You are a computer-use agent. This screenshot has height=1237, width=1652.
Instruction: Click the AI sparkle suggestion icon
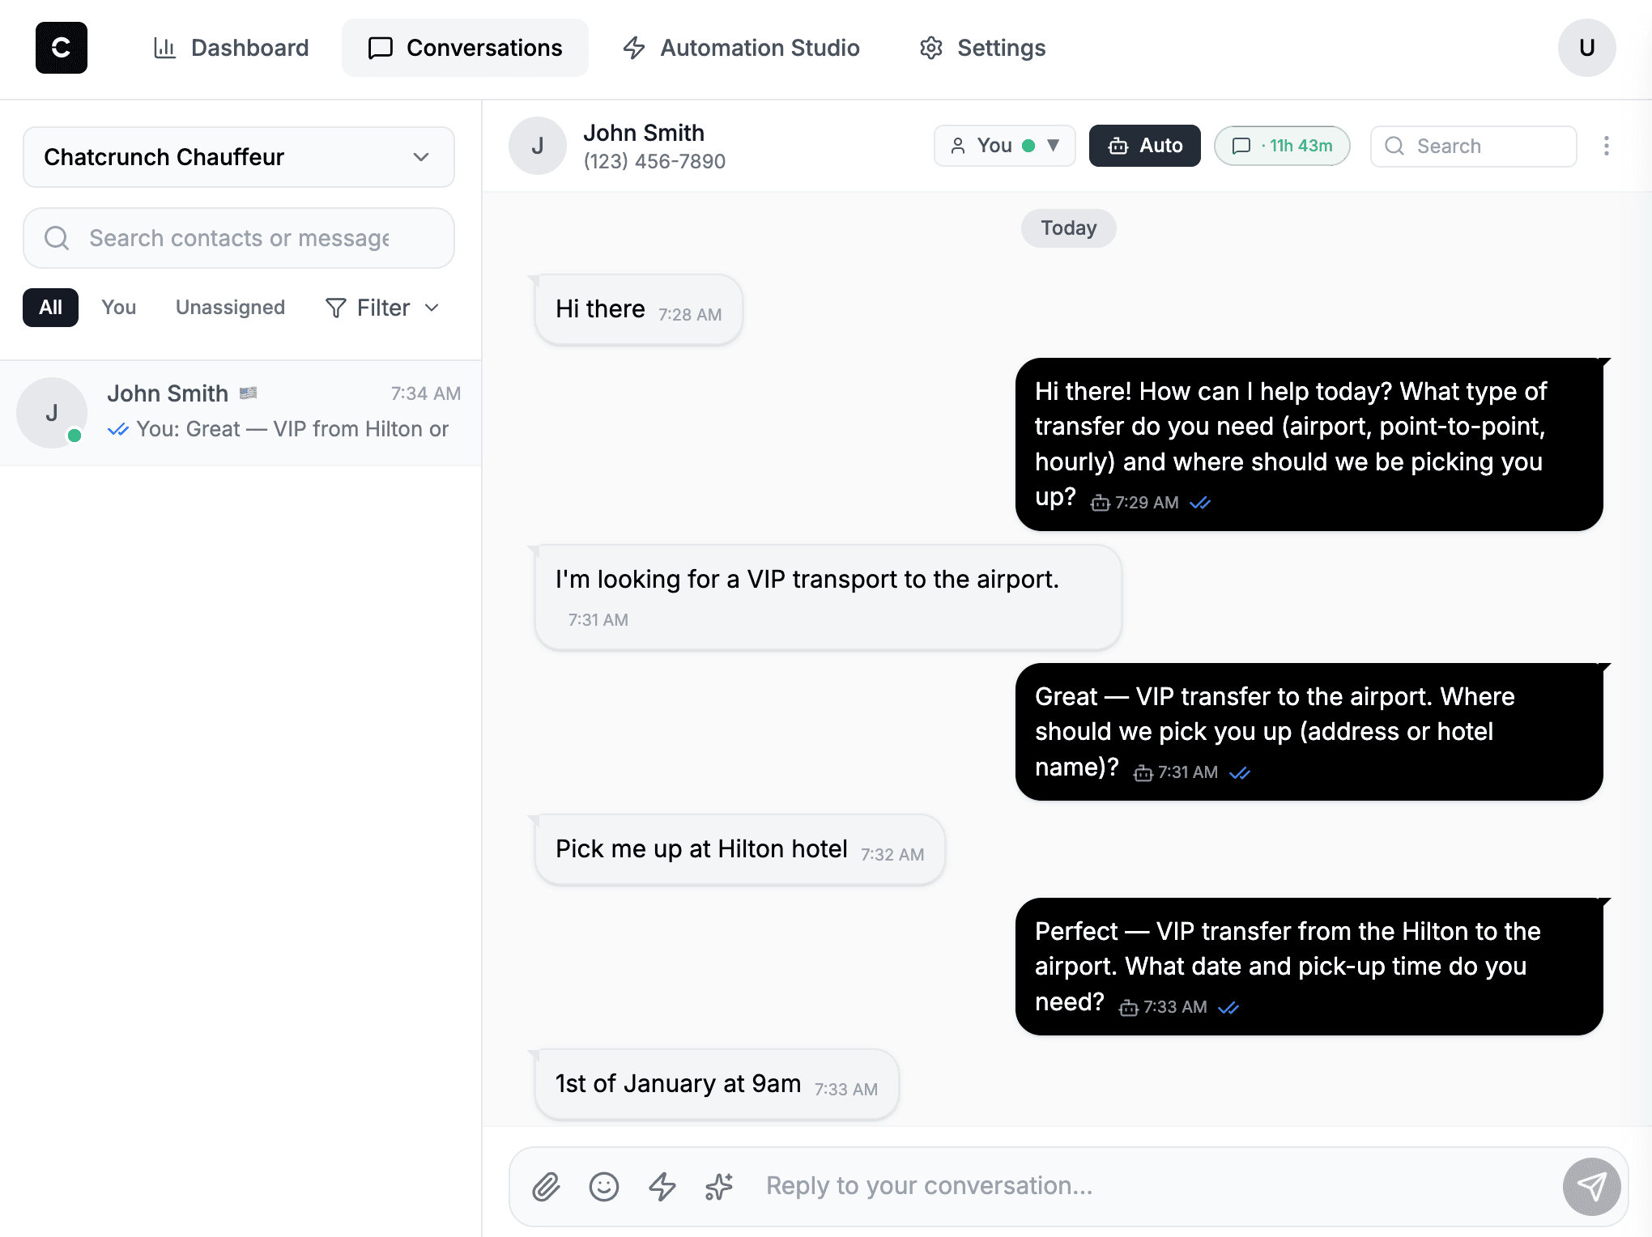pyautogui.click(x=719, y=1187)
